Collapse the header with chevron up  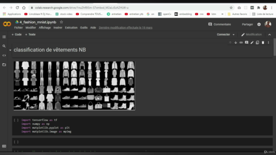(270, 34)
